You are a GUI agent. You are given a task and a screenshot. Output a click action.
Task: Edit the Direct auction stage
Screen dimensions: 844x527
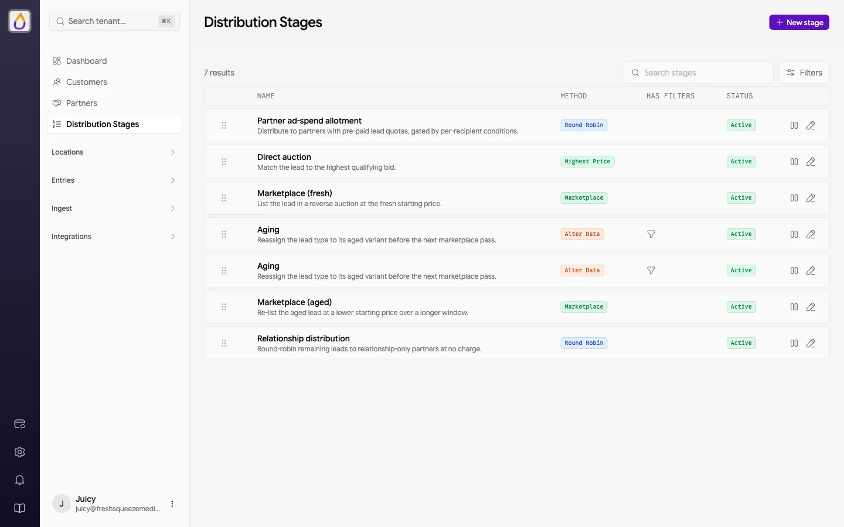811,162
